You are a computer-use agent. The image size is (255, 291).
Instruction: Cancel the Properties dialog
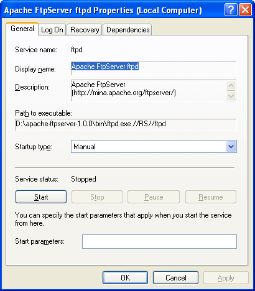click(x=176, y=278)
